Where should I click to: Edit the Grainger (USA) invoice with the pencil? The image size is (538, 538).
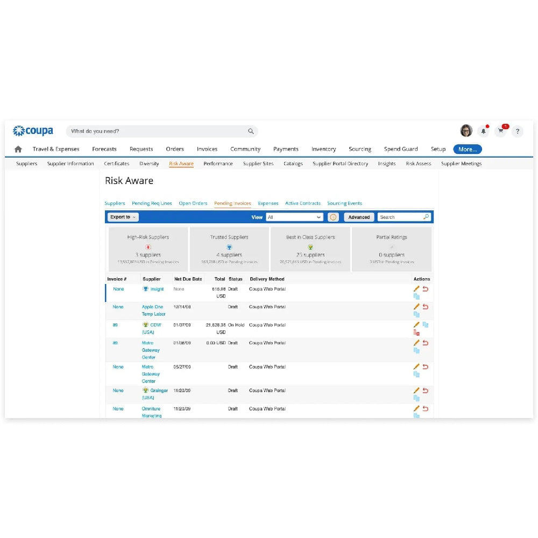point(416,391)
